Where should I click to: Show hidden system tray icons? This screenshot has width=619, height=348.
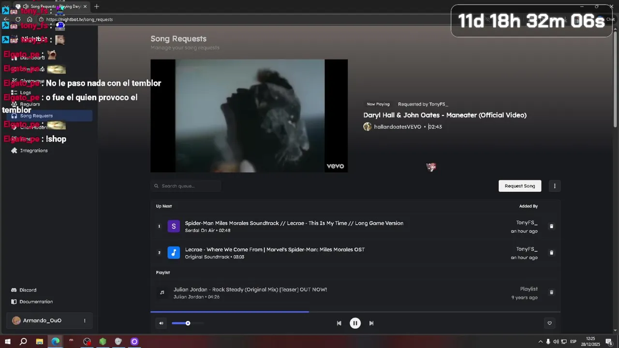[x=540, y=342]
